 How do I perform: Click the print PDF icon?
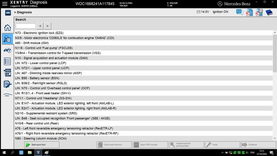coord(259,12)
